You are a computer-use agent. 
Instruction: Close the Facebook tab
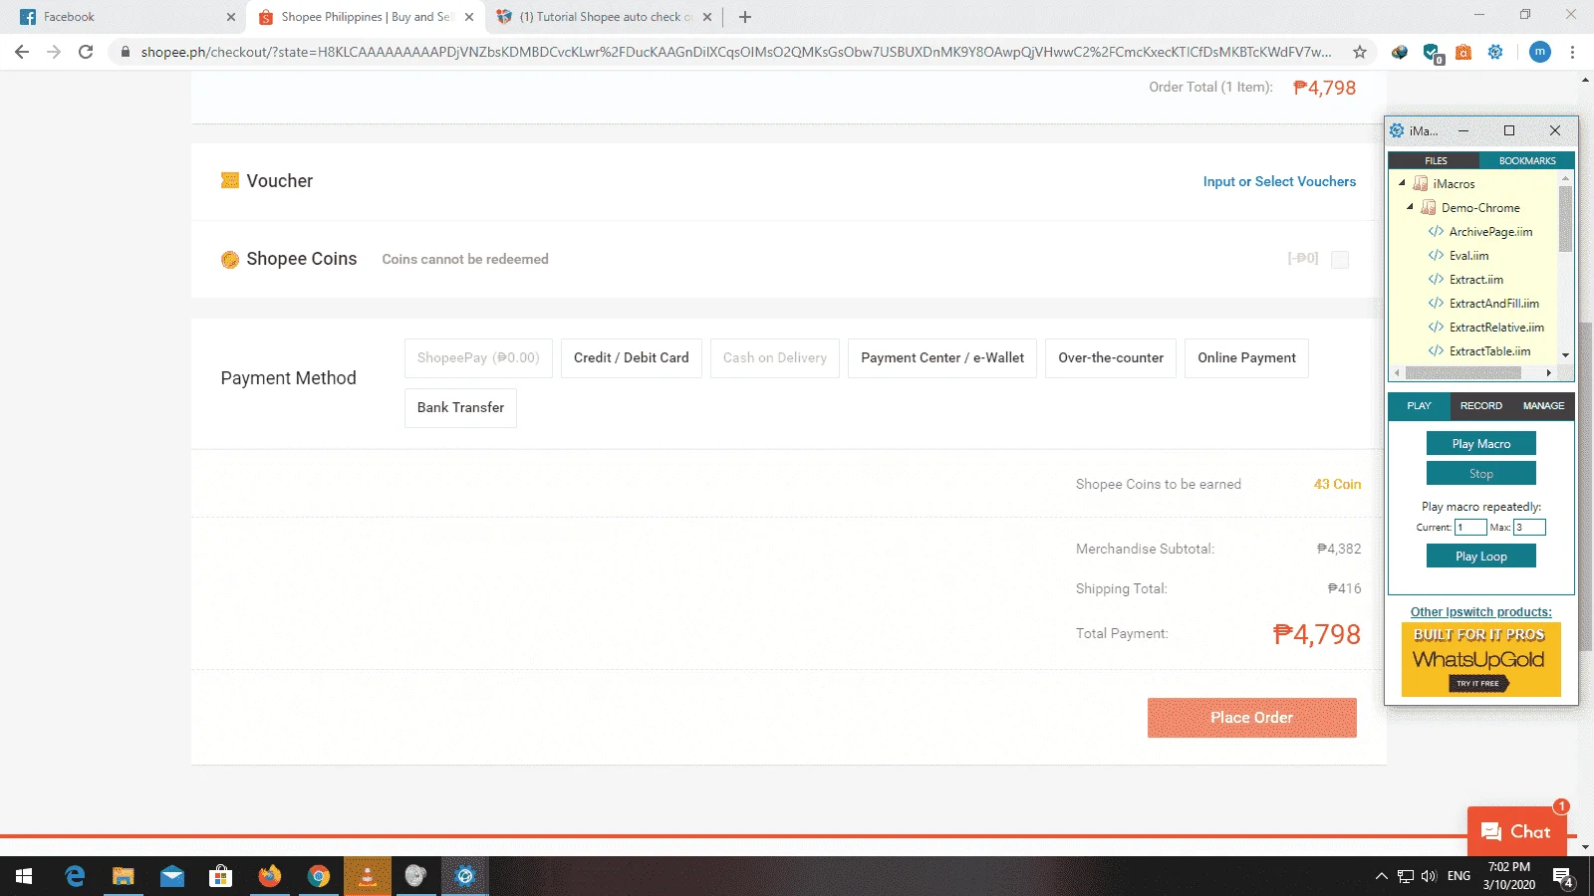pyautogui.click(x=231, y=17)
